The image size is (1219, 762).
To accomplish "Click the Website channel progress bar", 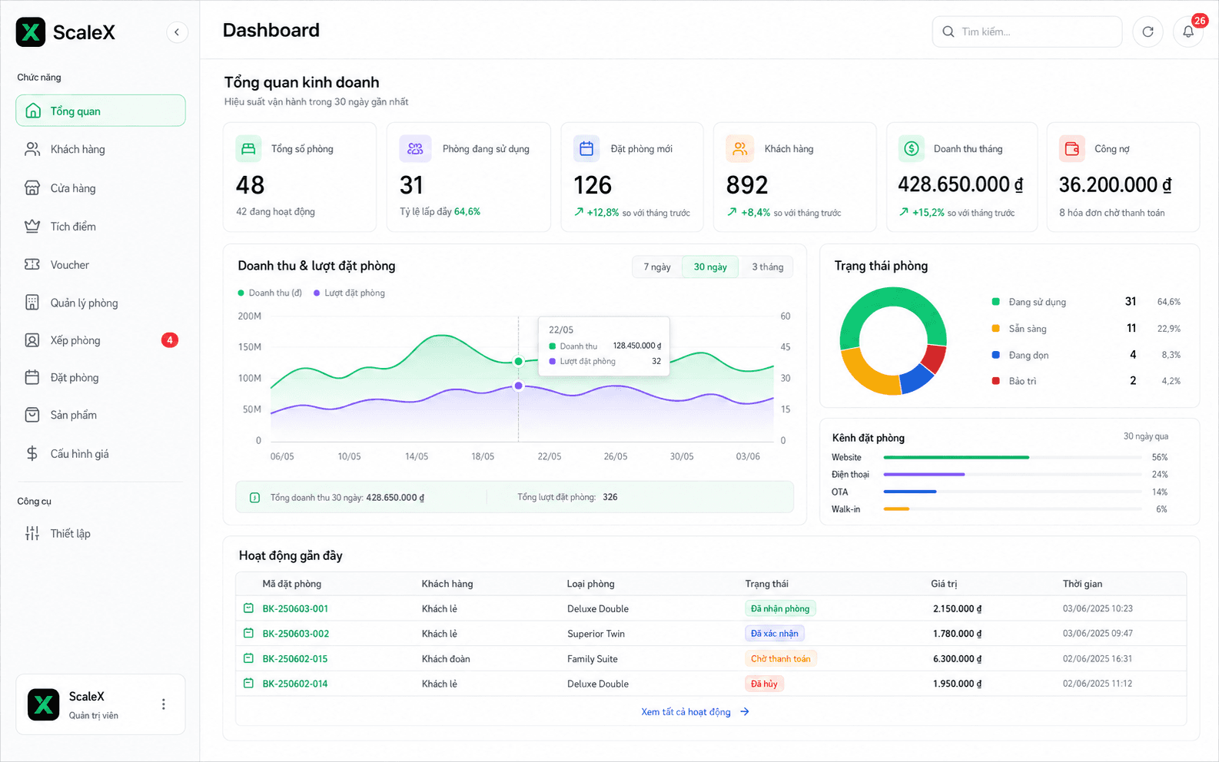I will click(x=1012, y=457).
